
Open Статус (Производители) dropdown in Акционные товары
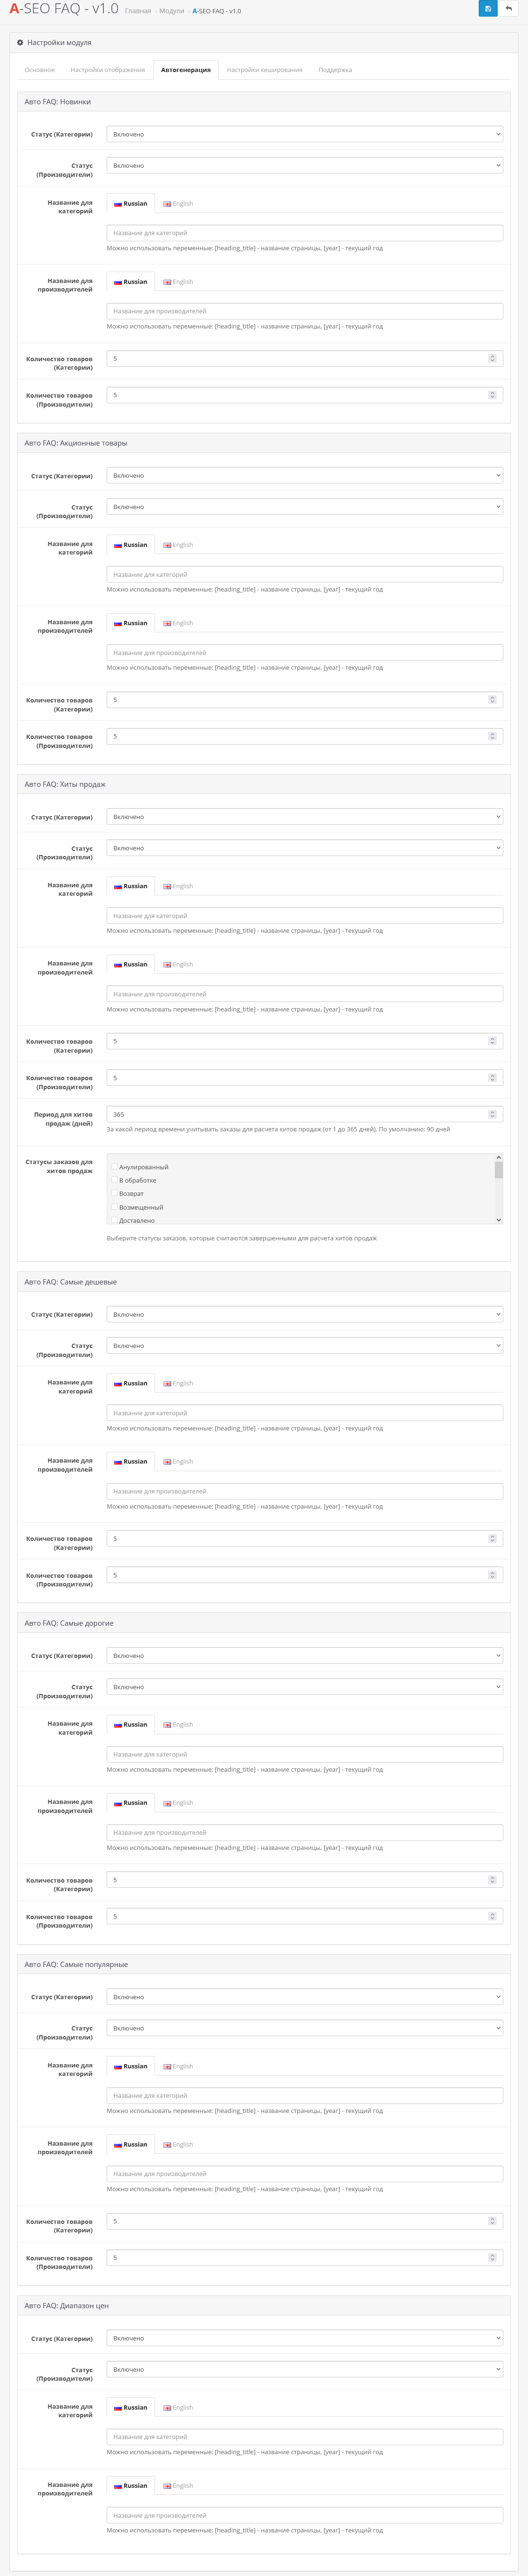click(304, 507)
